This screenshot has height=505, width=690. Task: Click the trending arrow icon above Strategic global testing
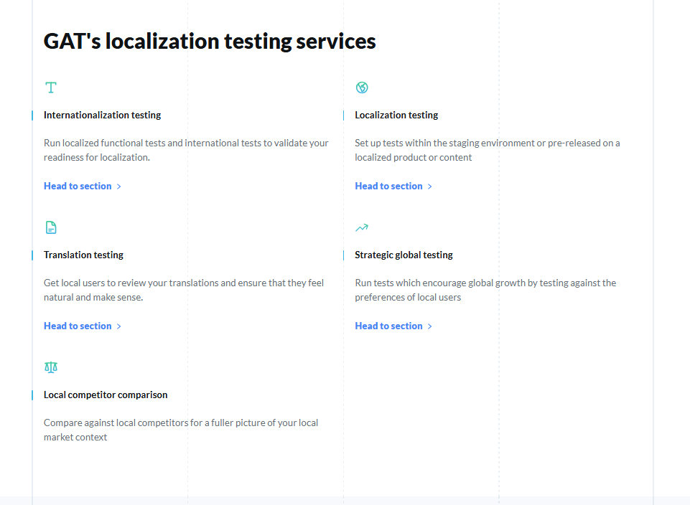(362, 227)
